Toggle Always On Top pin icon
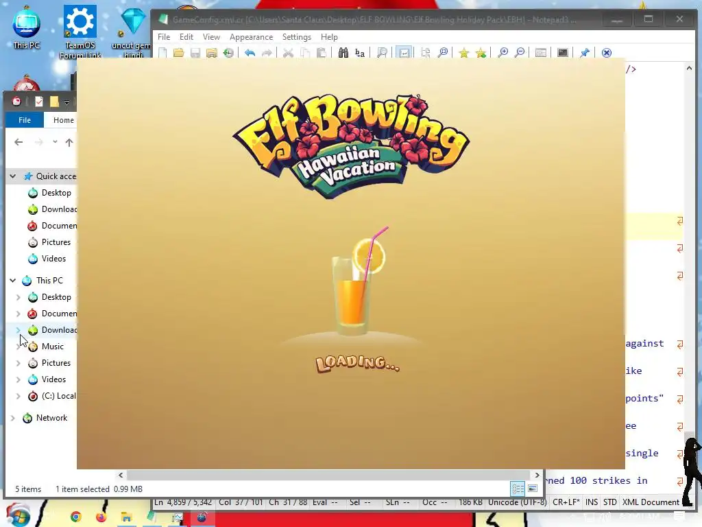Viewport: 702px width, 527px height. pyautogui.click(x=585, y=53)
